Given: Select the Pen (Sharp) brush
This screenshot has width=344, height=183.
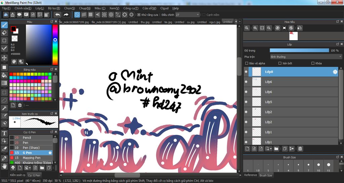Looking at the screenshot, I should tap(31, 147).
